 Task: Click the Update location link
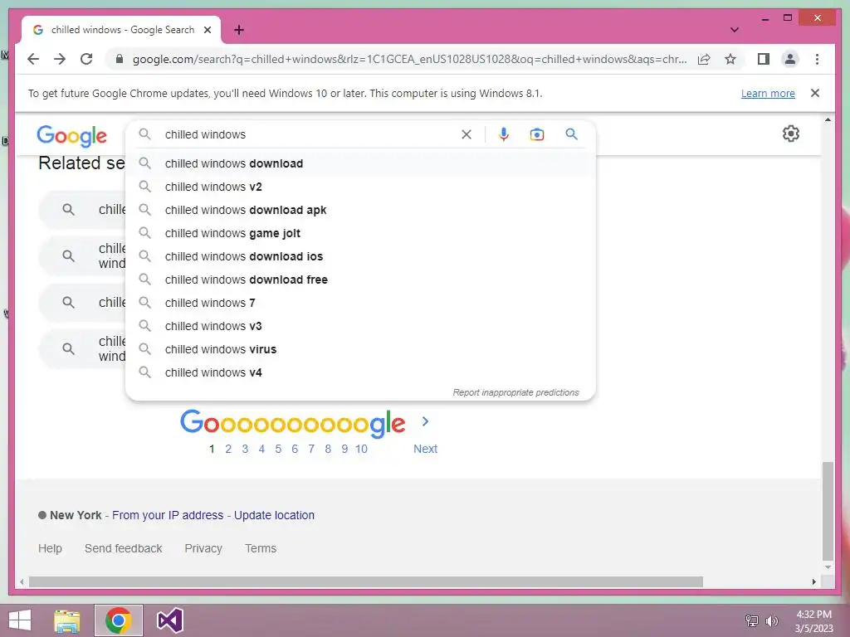274,515
